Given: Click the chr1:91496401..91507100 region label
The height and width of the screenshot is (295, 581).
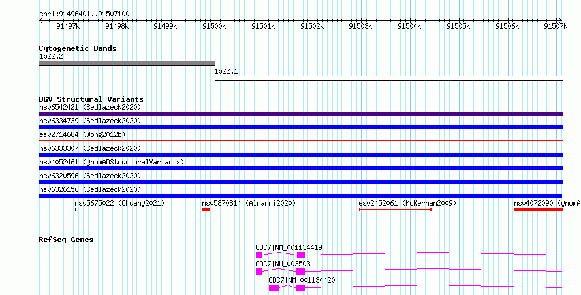Looking at the screenshot, I should pos(84,14).
